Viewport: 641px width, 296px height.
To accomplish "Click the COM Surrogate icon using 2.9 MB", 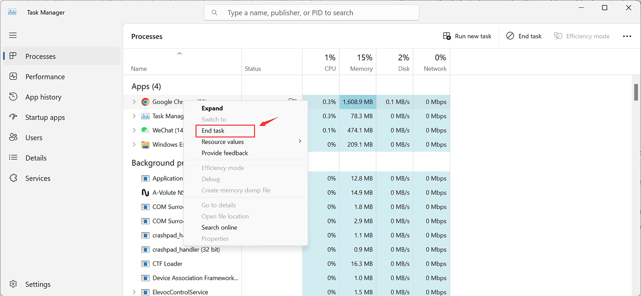I will 146,221.
